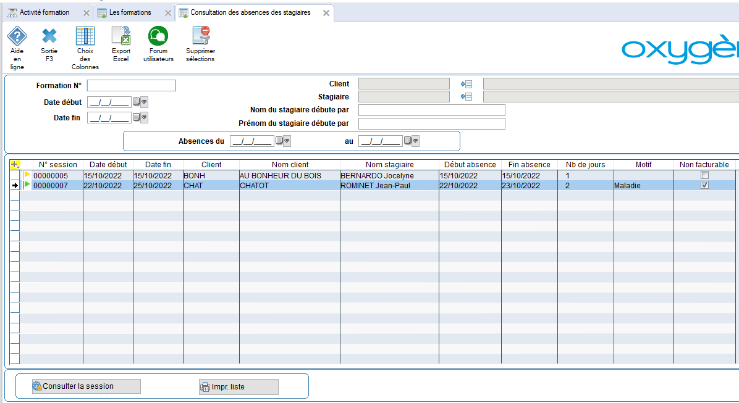Click the Impr. liste print button
This screenshot has width=739, height=403.
(239, 387)
